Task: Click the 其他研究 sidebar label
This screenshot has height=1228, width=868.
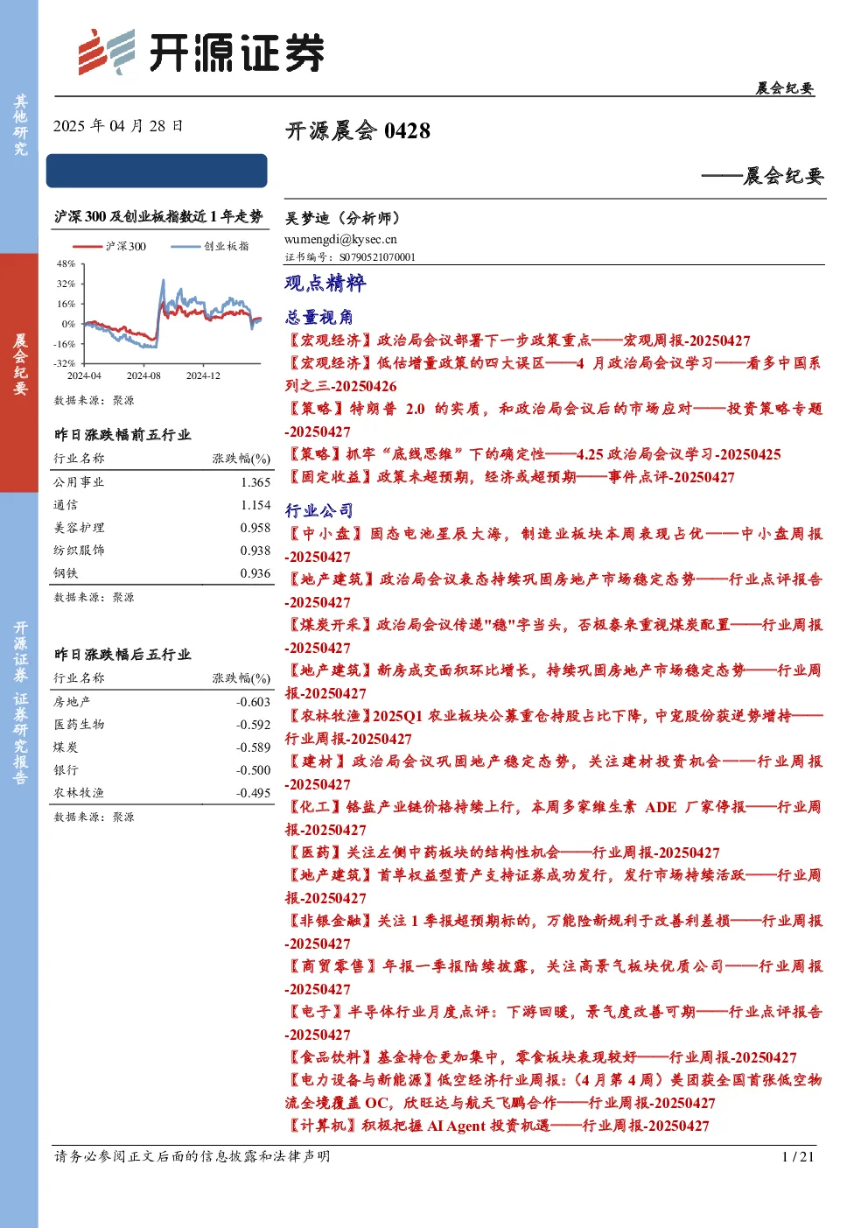Action: tap(19, 126)
